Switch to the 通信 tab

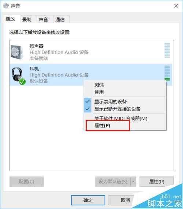click(60, 20)
